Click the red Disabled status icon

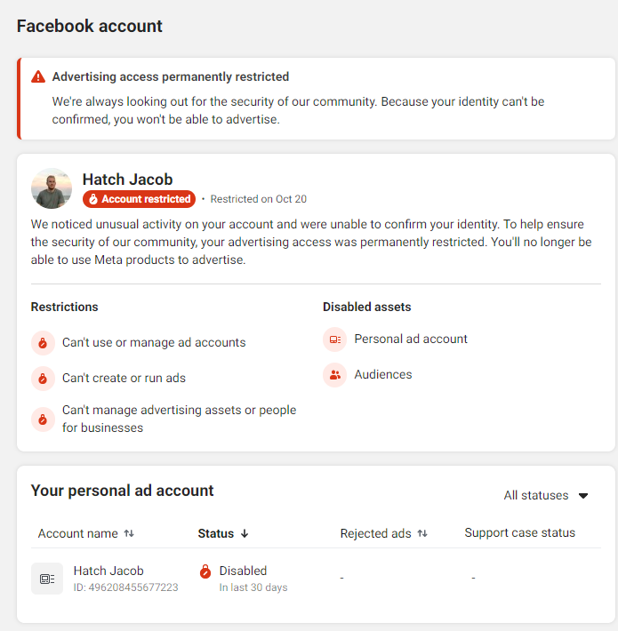pyautogui.click(x=205, y=571)
